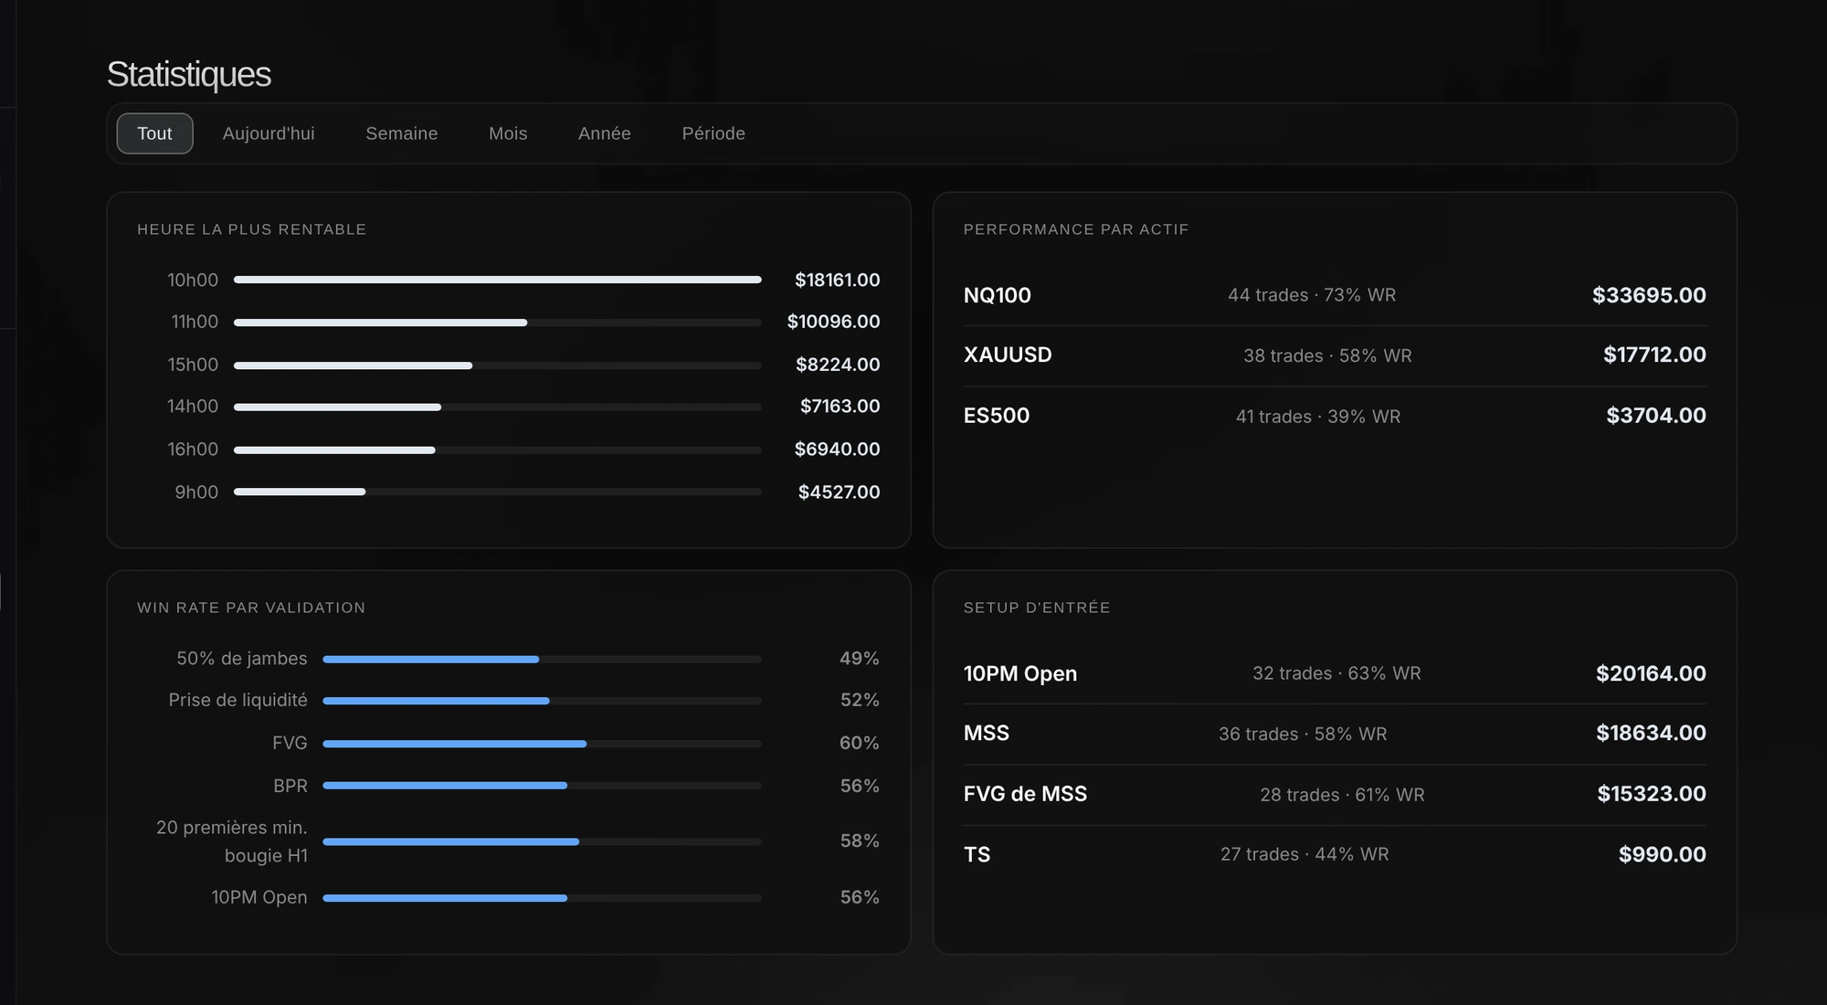Click '38 trades · 58% WR' under XAUUSD
1827x1005 pixels.
tap(1327, 355)
